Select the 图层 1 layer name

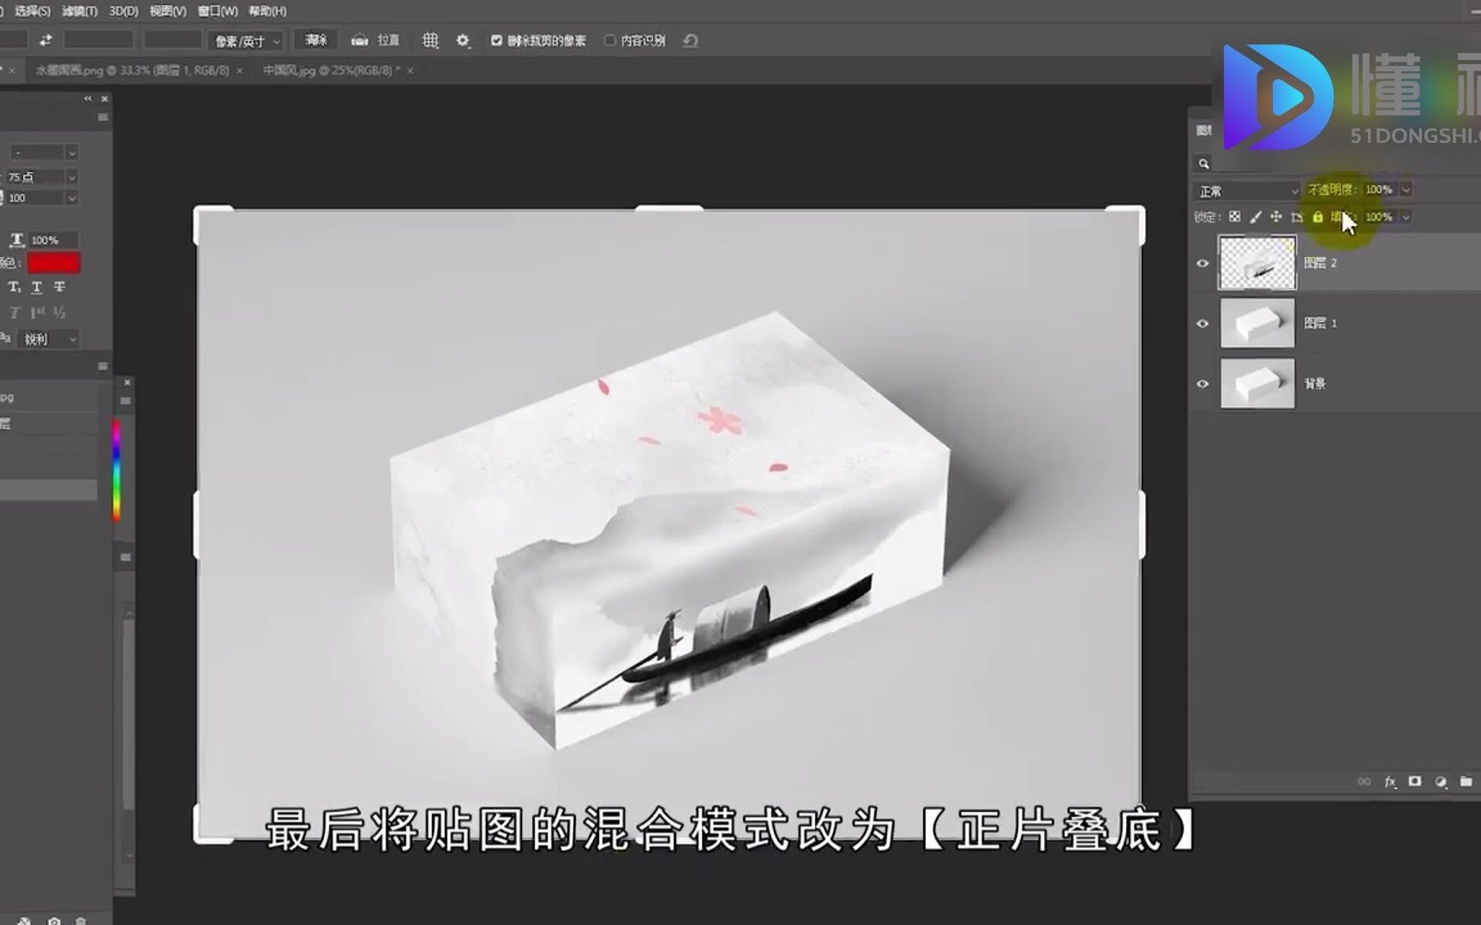(x=1321, y=323)
